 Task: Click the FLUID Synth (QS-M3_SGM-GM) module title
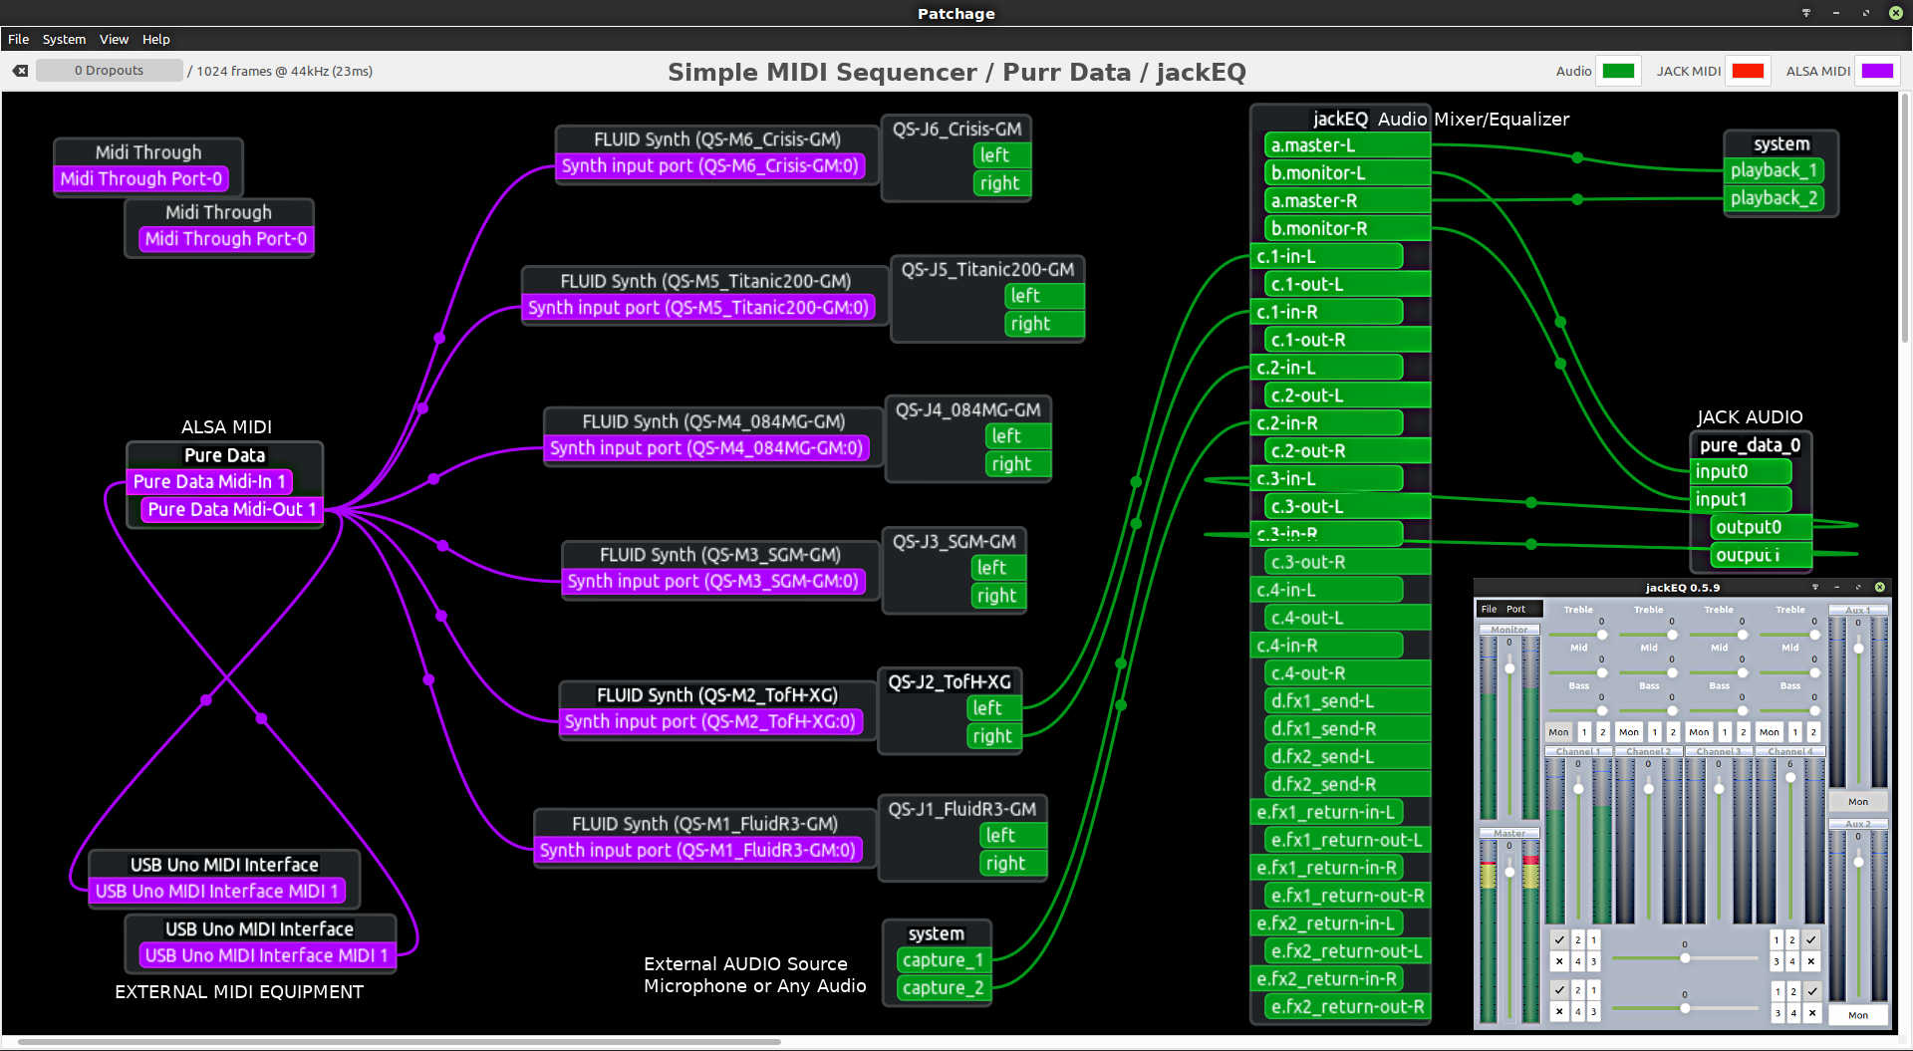720,555
